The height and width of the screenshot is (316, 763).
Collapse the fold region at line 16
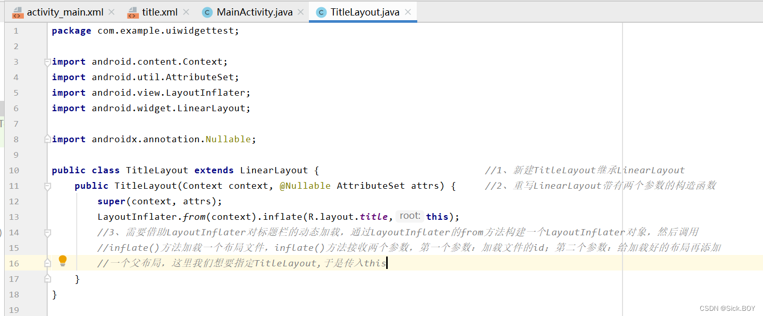tap(47, 263)
